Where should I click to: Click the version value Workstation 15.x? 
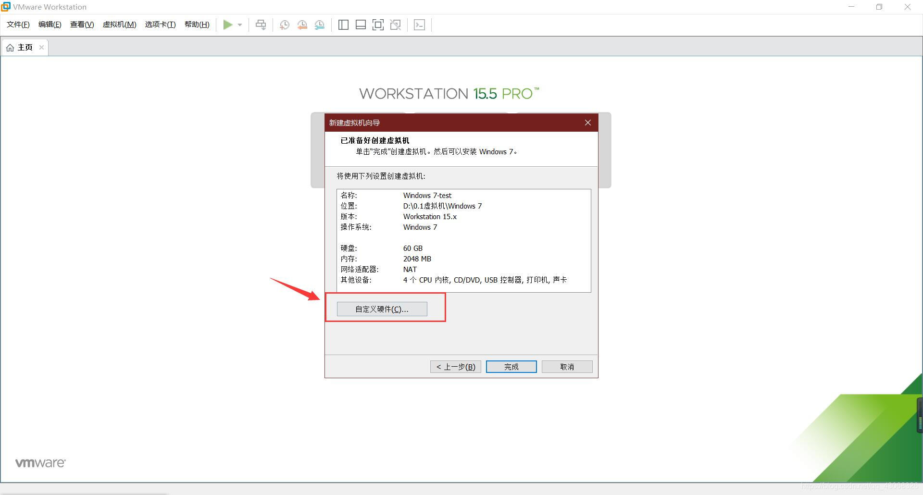[430, 217]
